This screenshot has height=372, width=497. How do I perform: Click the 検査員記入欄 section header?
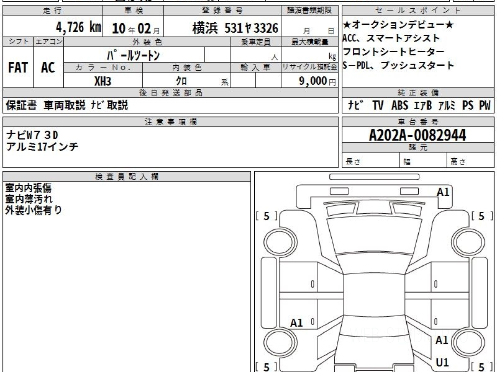point(127,176)
